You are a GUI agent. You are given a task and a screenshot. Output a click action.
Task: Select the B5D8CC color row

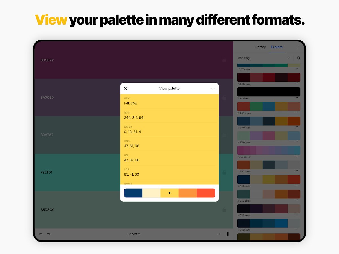pos(134,210)
